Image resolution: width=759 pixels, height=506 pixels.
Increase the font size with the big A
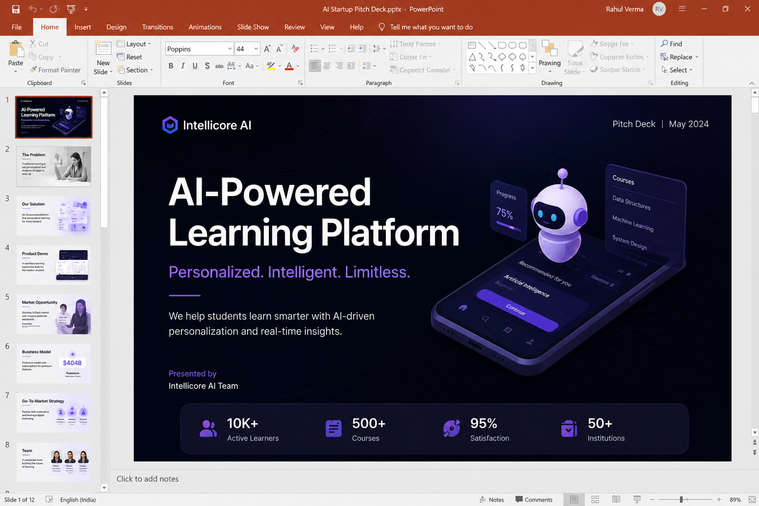tap(267, 49)
